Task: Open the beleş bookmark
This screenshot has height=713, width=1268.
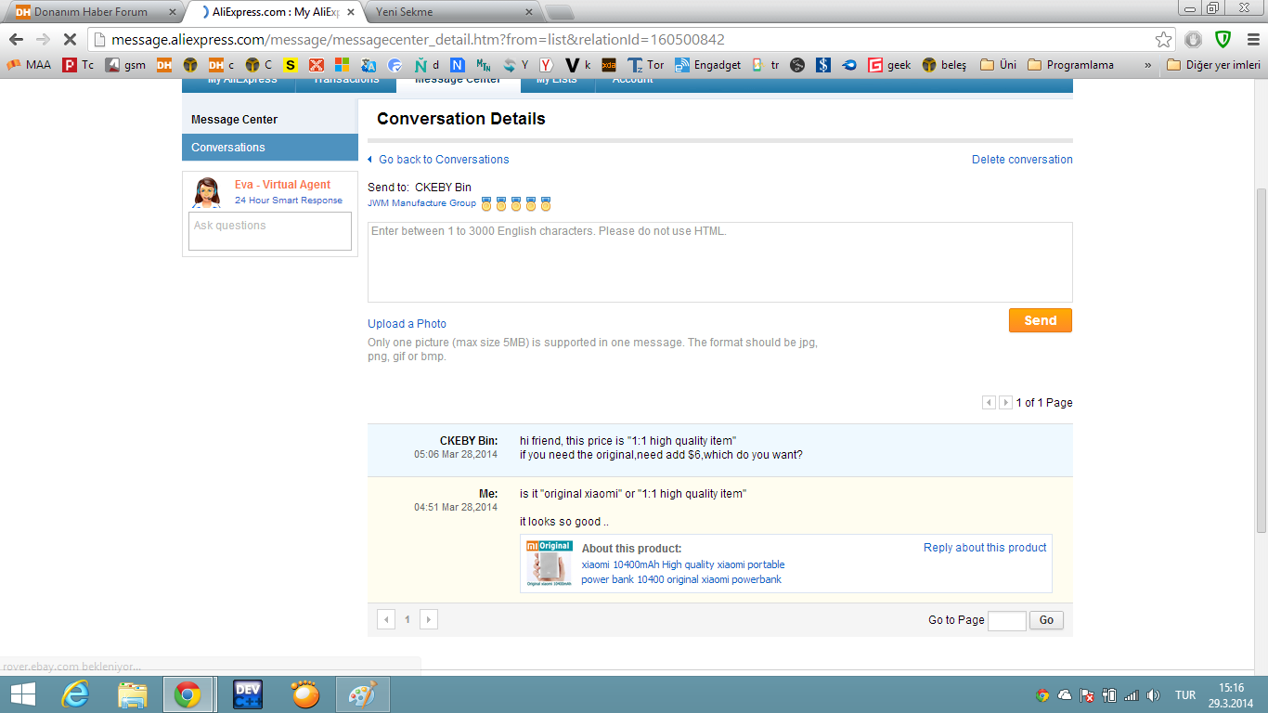Action: coord(944,65)
